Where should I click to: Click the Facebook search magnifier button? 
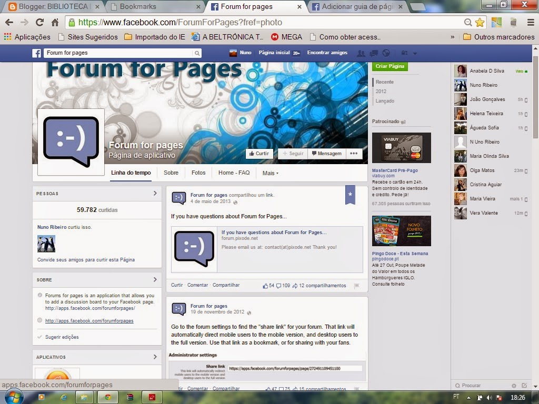[197, 53]
